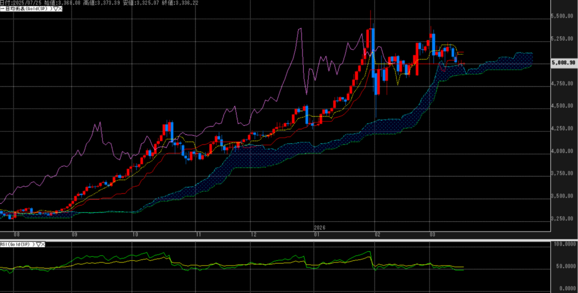Click the 2026 year marker on time axis
The image size is (578, 293).
click(319, 227)
